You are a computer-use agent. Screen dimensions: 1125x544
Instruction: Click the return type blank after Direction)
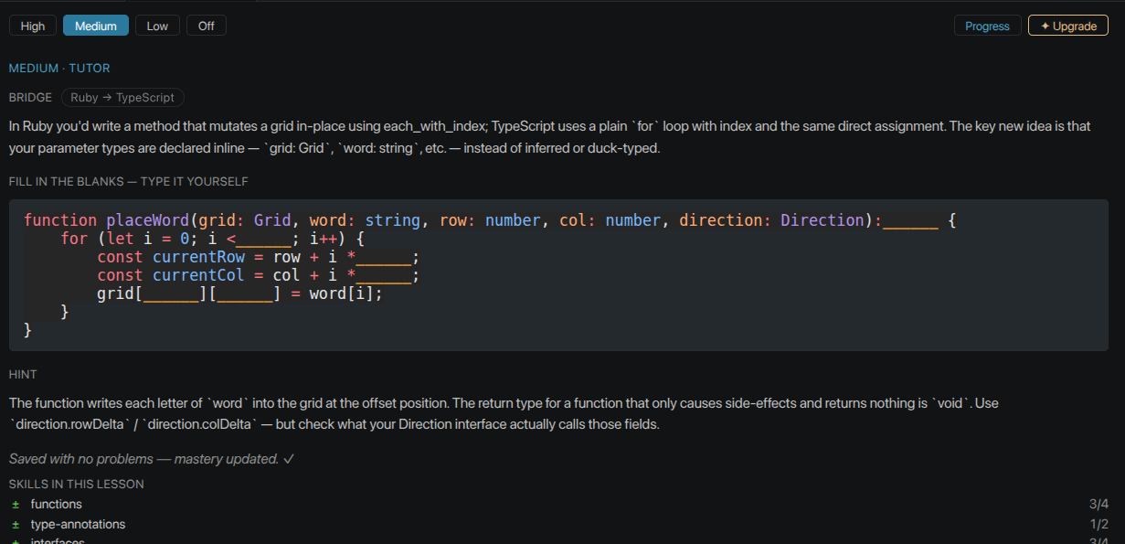click(x=910, y=220)
